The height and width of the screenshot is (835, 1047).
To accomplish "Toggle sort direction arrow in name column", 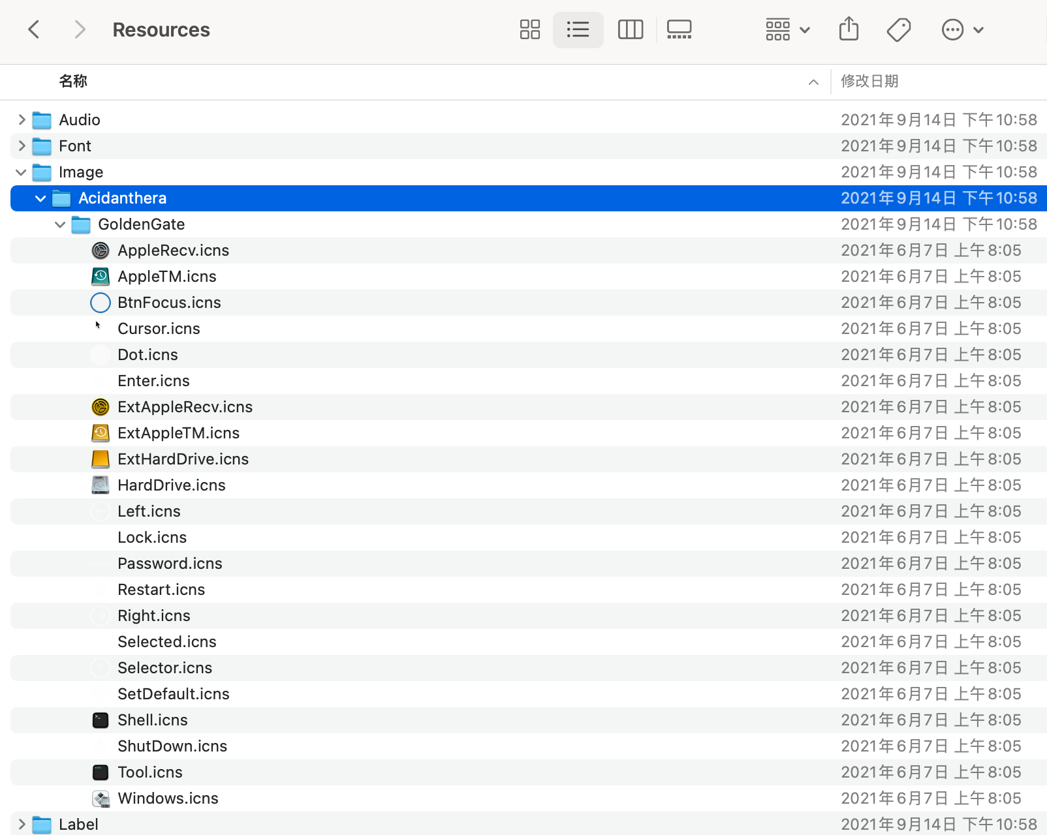I will point(813,82).
